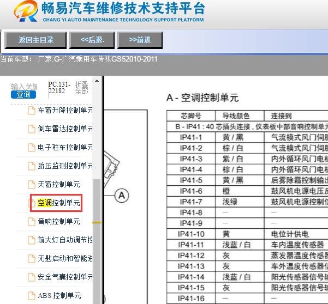Click the table cell IP41-12
Viewport: 328px width, 304px height.
click(191, 256)
